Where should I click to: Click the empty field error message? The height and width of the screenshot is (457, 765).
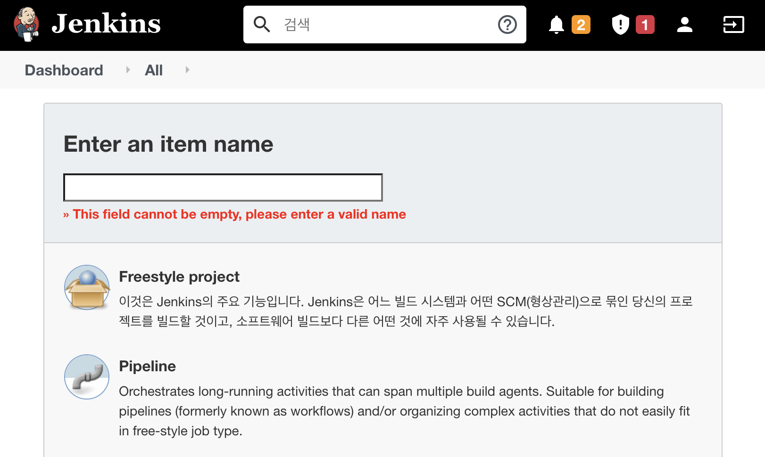point(234,214)
